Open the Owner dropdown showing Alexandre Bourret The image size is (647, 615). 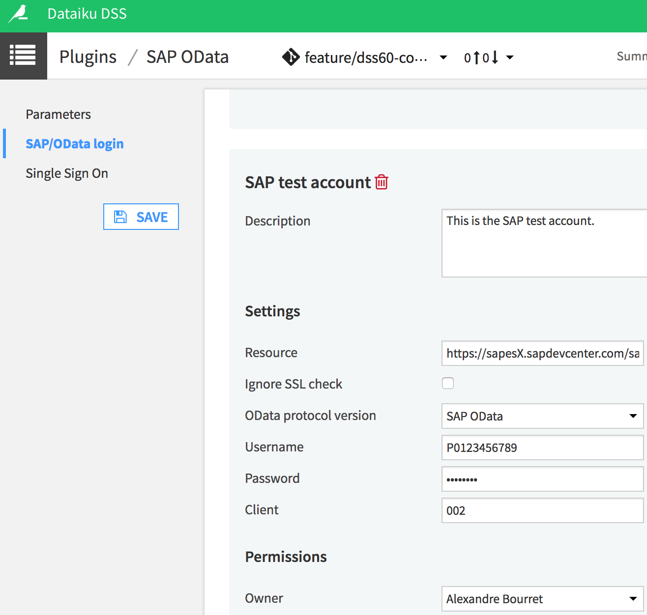[x=542, y=599]
